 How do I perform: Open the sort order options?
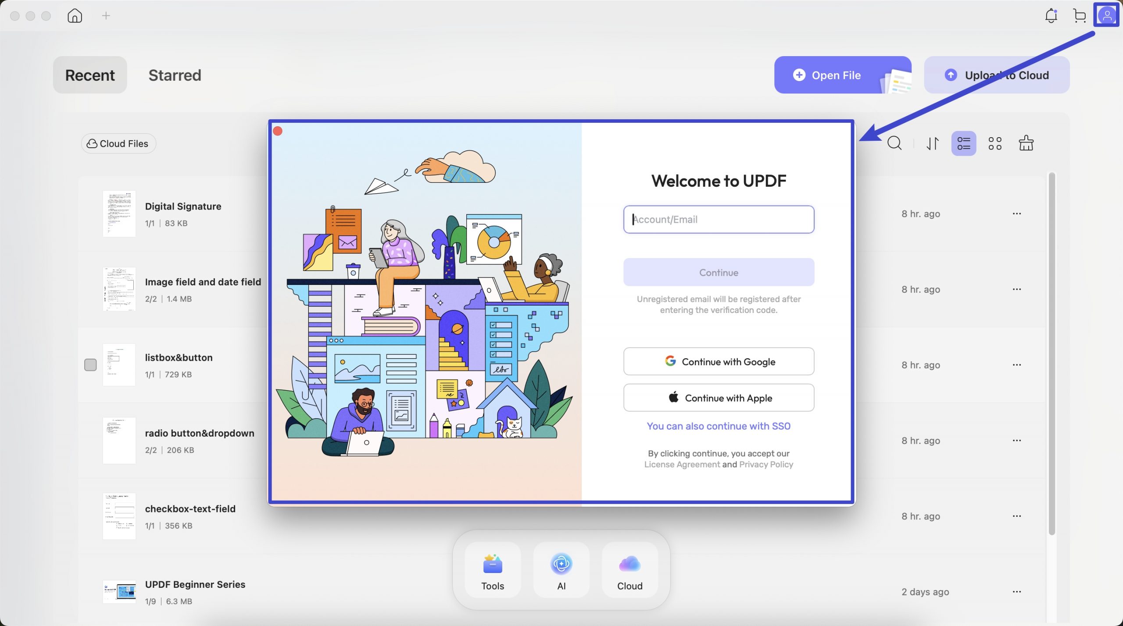click(933, 143)
